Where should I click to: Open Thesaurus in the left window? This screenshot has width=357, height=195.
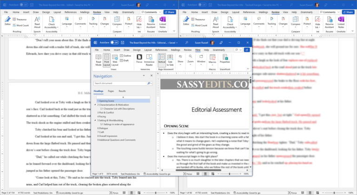click(20, 19)
